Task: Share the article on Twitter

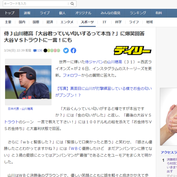Action: click(66, 51)
